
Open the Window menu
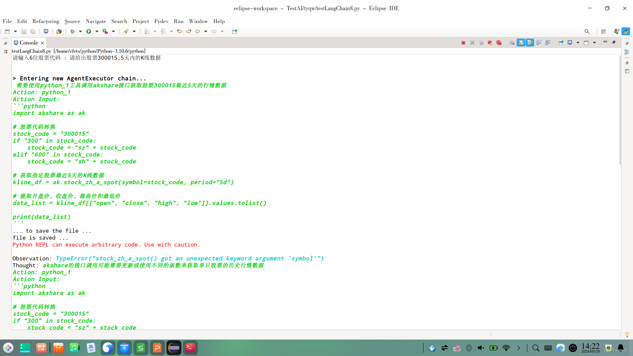point(198,21)
